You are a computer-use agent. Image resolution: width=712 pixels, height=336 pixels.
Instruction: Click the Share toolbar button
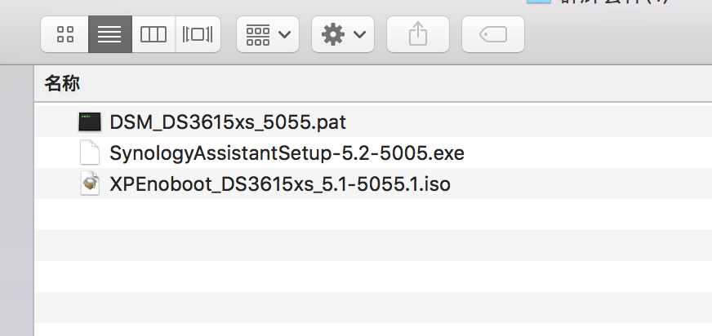(417, 34)
